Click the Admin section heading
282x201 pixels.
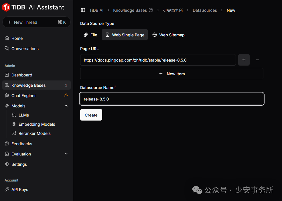click(x=10, y=66)
